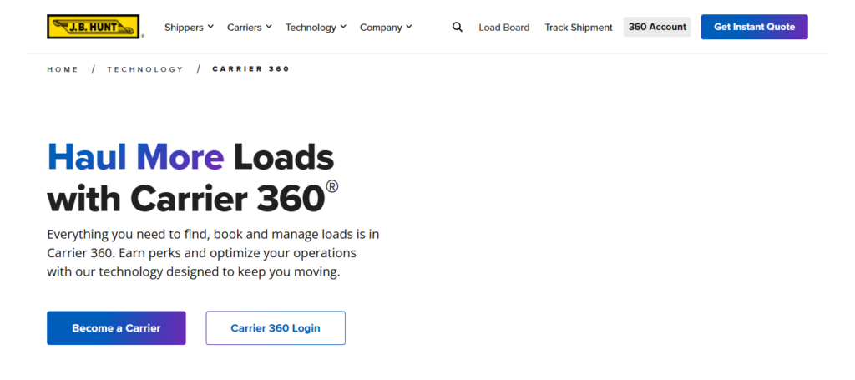Navigate to TECHNOLOGY breadcrumb

pyautogui.click(x=145, y=69)
